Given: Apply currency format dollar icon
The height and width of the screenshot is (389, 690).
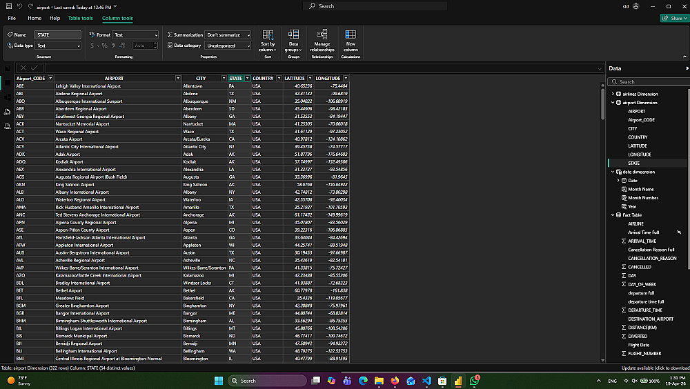Looking at the screenshot, I should 92,46.
